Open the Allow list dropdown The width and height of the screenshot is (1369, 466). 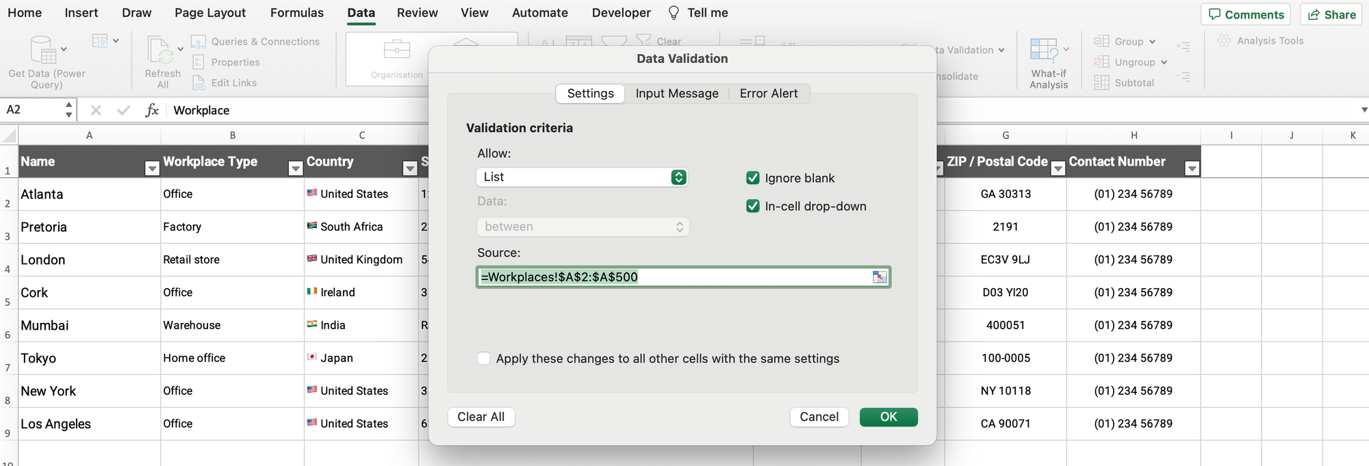[x=582, y=177]
